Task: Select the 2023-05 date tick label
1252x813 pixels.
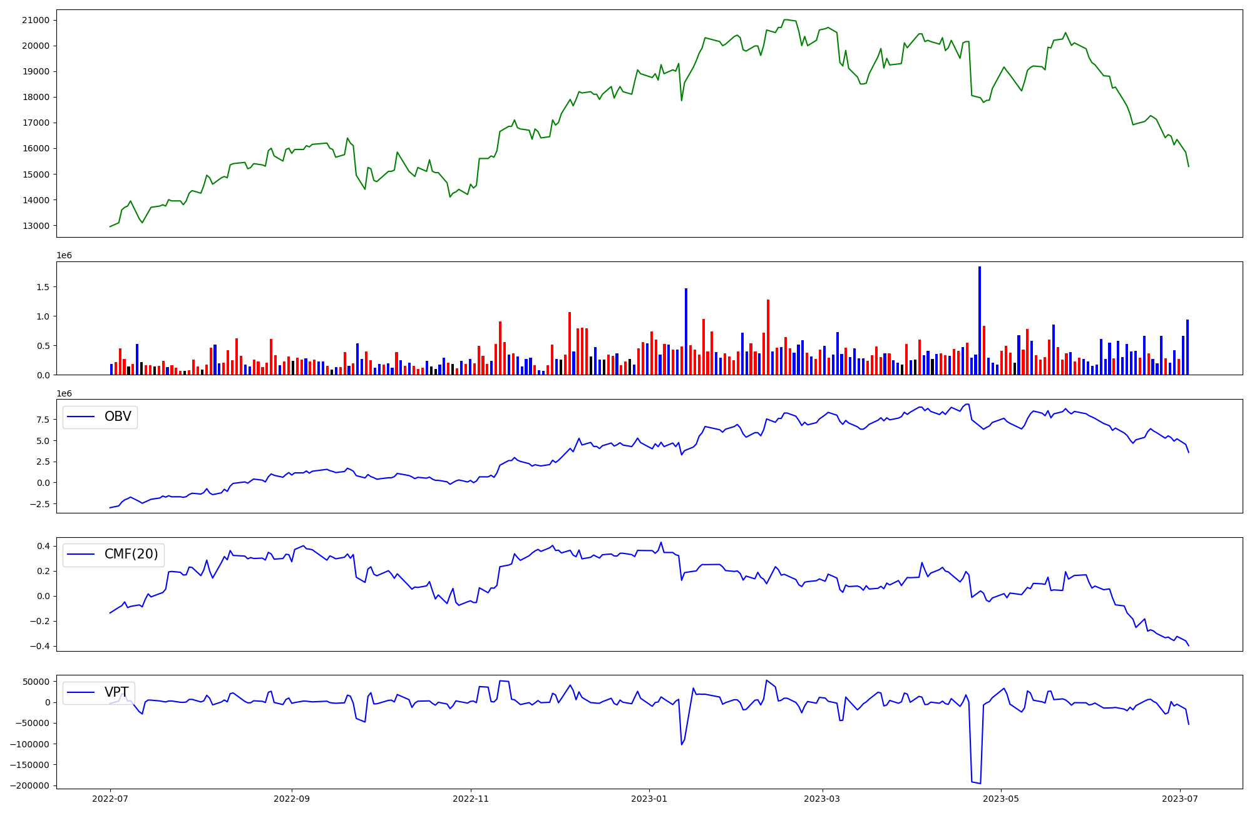Action: 1001,799
